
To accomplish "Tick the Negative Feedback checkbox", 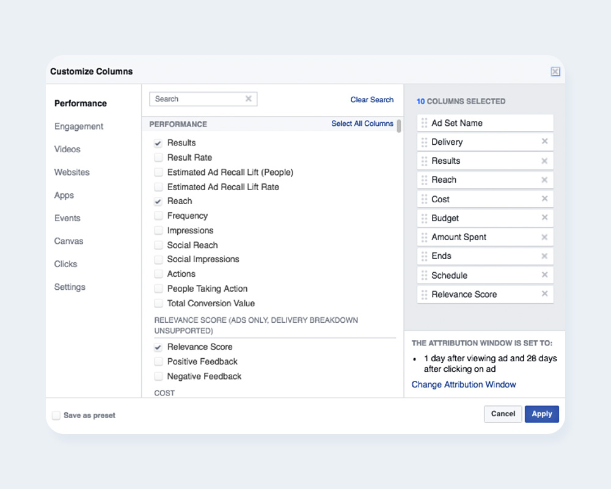I will [158, 377].
